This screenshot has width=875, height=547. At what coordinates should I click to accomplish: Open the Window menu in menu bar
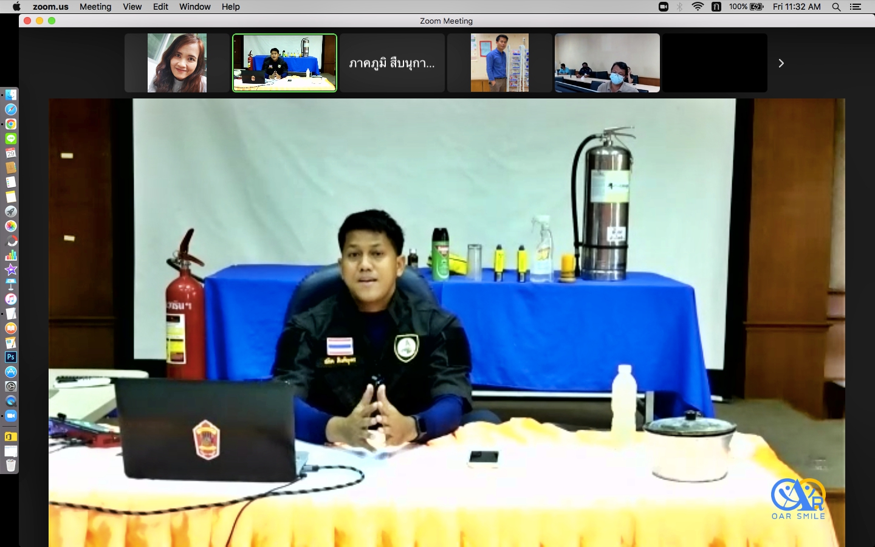click(x=194, y=7)
